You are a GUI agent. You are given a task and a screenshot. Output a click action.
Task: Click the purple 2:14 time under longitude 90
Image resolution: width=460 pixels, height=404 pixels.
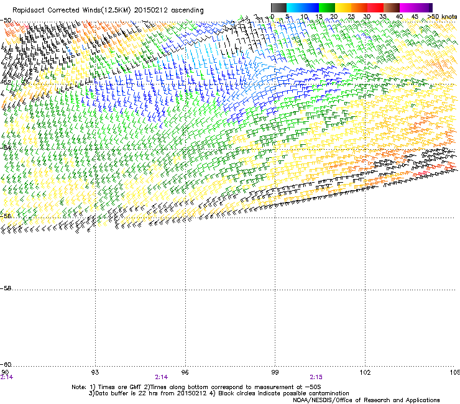pos(7,377)
